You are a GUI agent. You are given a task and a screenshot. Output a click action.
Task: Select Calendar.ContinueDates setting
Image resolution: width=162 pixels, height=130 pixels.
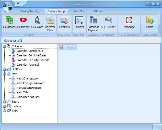31,55
